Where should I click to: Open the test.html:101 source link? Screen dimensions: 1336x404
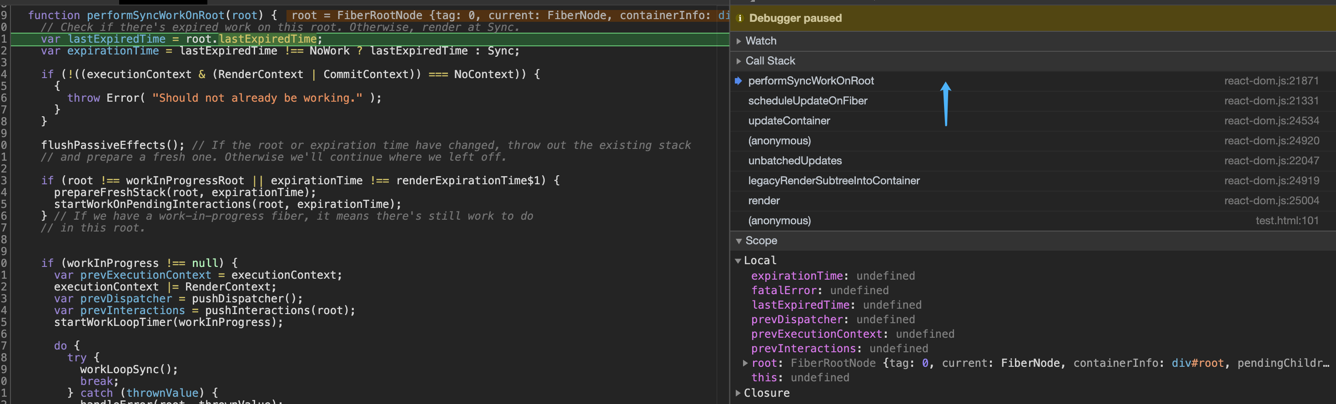point(1286,221)
